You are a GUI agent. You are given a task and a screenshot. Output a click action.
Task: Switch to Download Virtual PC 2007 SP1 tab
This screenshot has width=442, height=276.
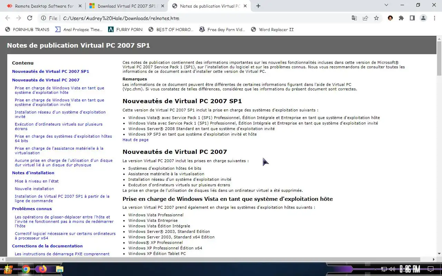126,6
